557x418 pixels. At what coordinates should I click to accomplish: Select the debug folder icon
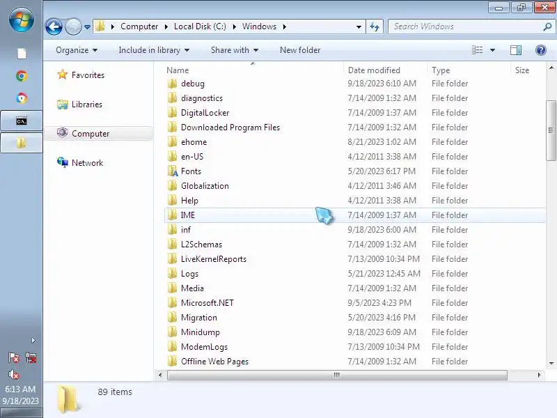pyautogui.click(x=172, y=84)
